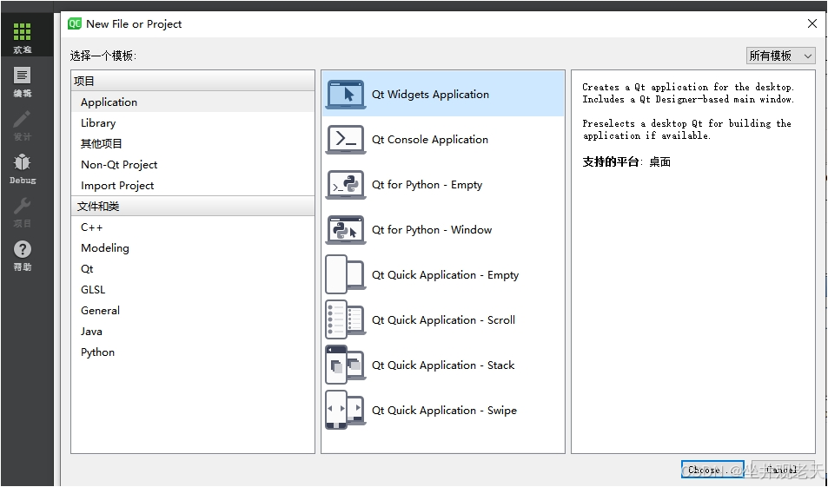Image resolution: width=828 pixels, height=487 pixels.
Task: Click the Qt Quick Application Empty icon
Action: (x=346, y=275)
